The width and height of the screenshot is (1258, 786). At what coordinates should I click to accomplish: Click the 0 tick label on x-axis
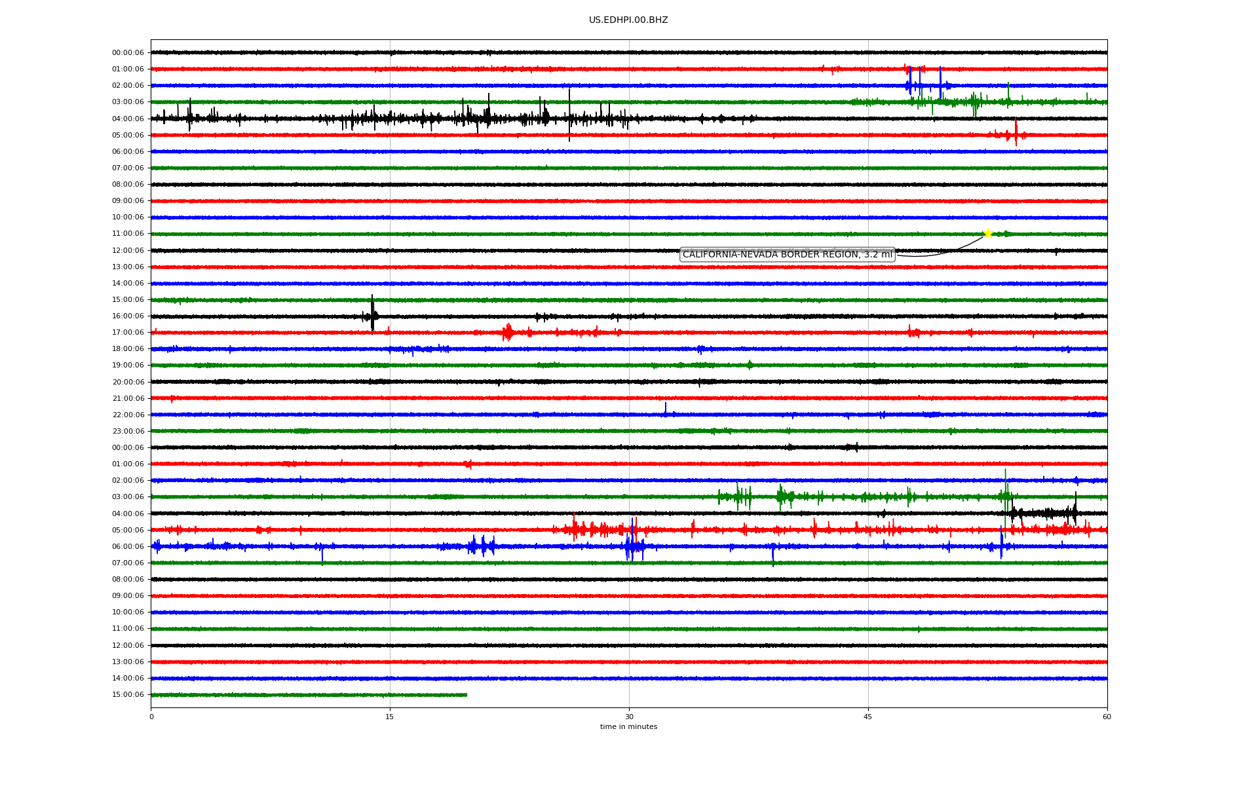(x=151, y=717)
